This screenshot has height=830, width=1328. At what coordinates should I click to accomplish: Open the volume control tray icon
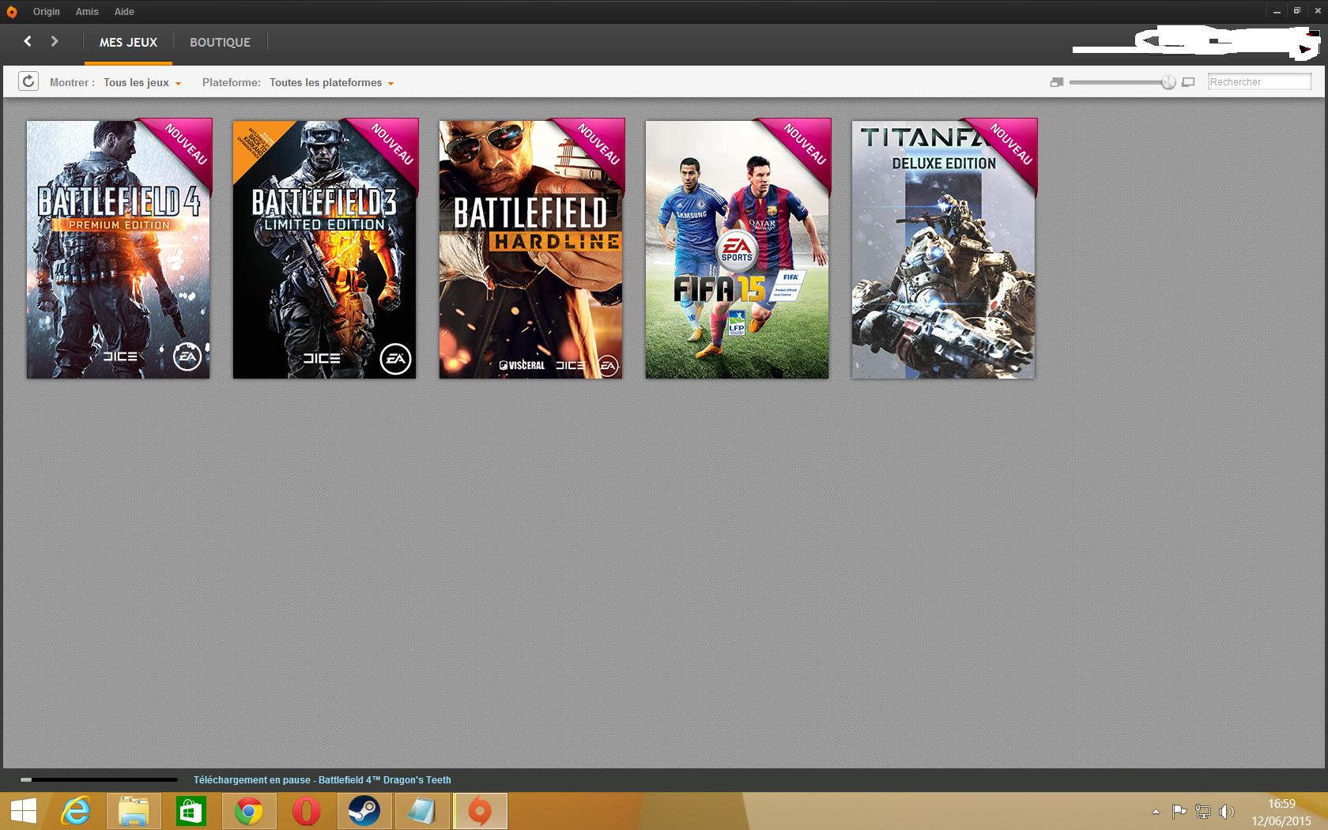pos(1227,811)
